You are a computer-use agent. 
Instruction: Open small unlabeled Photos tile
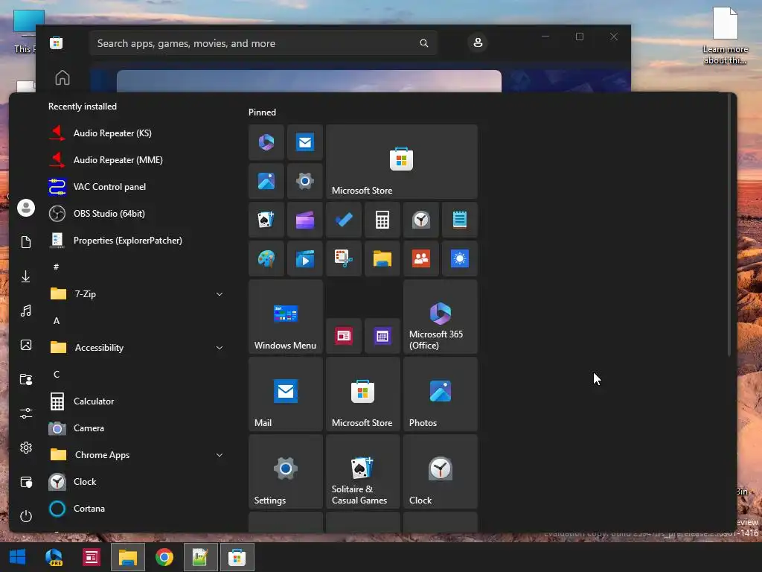(x=266, y=181)
